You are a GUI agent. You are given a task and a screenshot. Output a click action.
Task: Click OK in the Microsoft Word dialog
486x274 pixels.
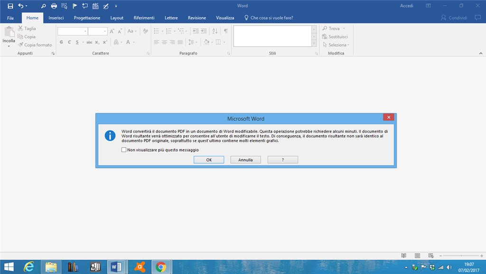click(x=209, y=160)
